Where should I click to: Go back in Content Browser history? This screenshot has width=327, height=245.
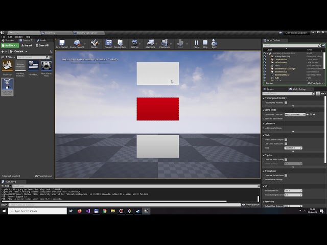3,52
